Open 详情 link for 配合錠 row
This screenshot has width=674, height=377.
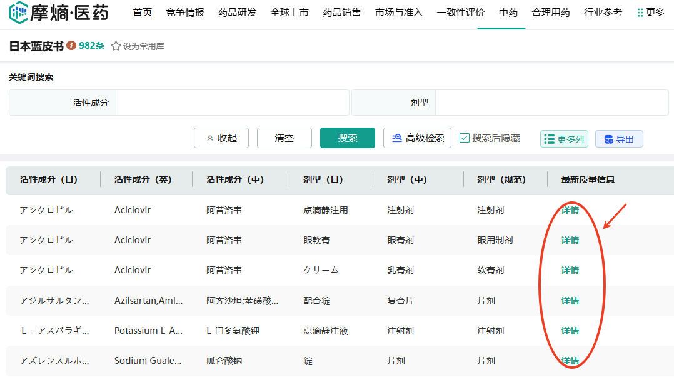click(570, 301)
